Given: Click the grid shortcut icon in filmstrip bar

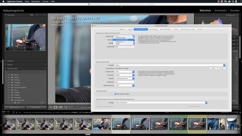Looking at the screenshot, I should pyautogui.click(x=14, y=113).
